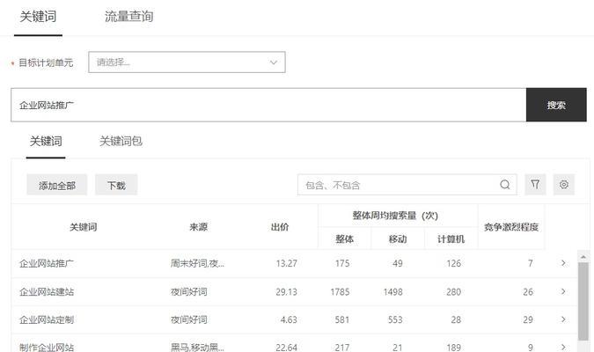Image resolution: width=594 pixels, height=352 pixels.
Task: Click the 计算机 column header
Action: (451, 239)
